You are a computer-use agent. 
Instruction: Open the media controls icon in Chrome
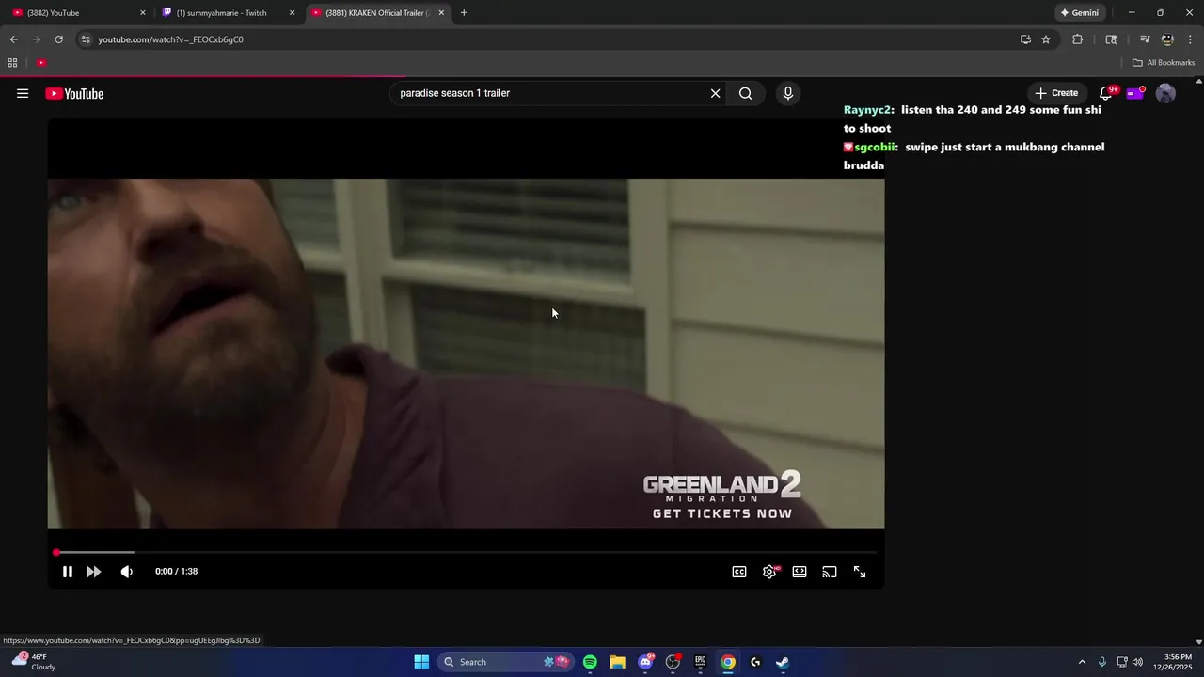point(1145,39)
